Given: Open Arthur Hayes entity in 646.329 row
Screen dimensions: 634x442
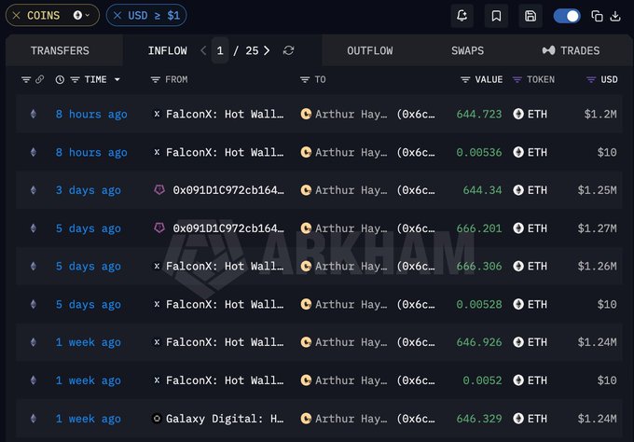Looking at the screenshot, I should tap(351, 419).
